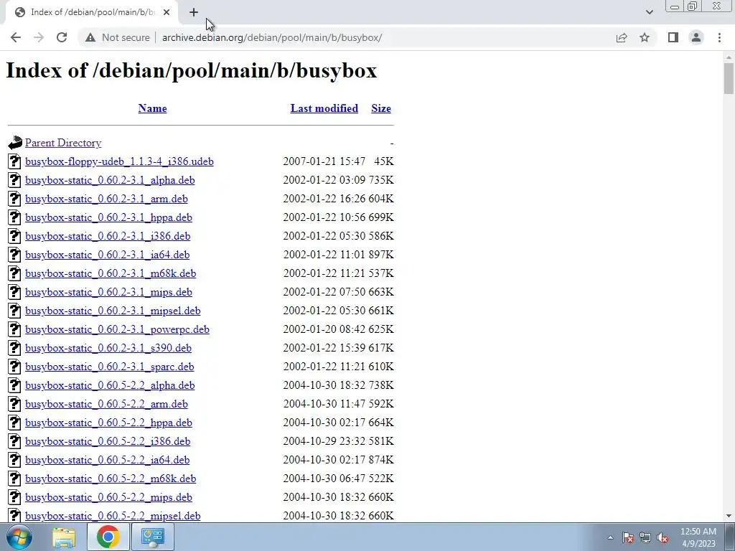Download busybox-floppy-udeb_1.1.3-4_i386.udeb

click(120, 161)
